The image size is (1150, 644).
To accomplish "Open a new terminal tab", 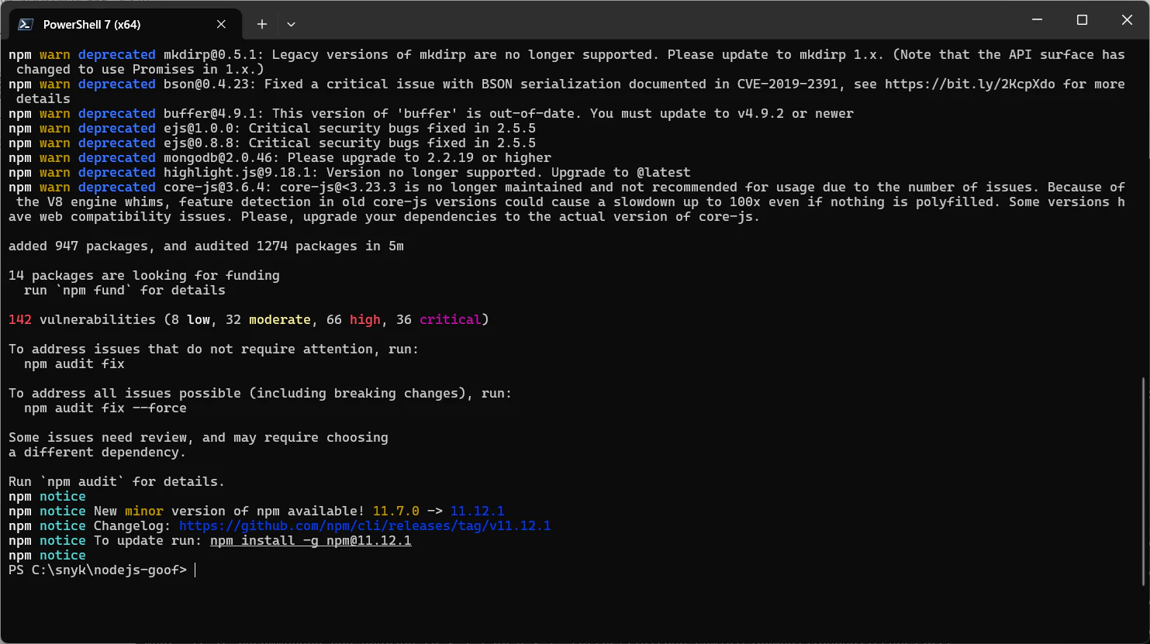I will (x=262, y=24).
